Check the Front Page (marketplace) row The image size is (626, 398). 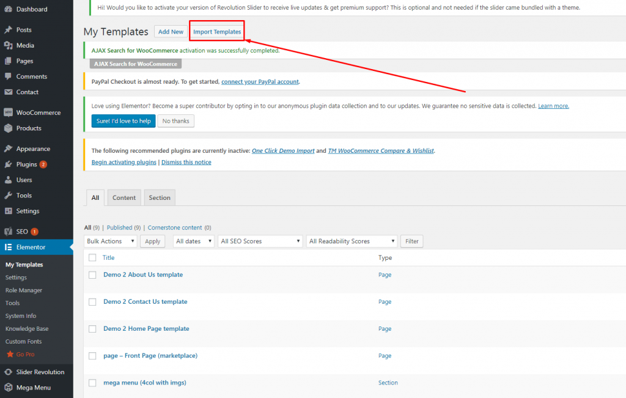pos(92,356)
